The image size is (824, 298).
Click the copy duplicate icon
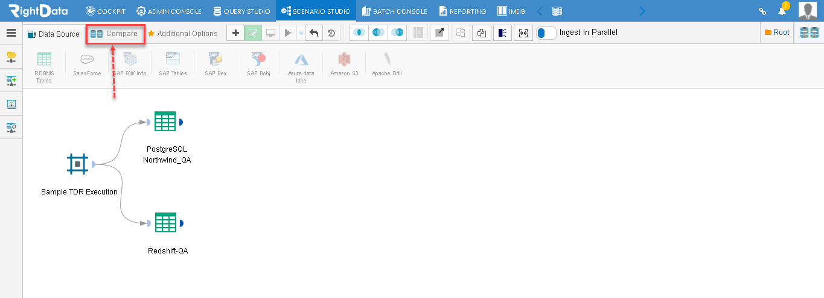point(481,33)
